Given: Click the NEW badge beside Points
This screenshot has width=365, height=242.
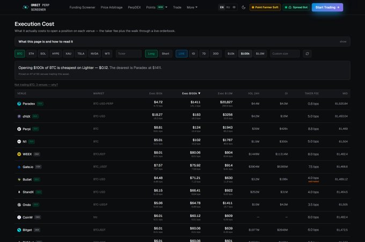Looking at the screenshot, I should click(160, 7).
